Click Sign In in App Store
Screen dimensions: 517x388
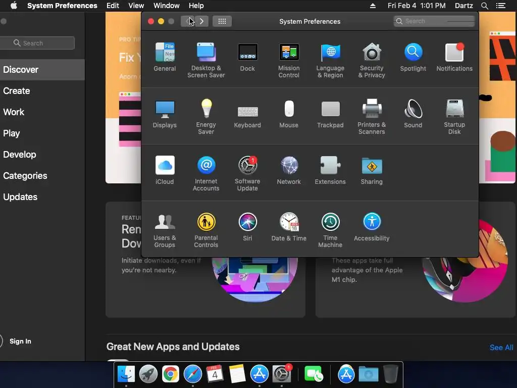[x=20, y=341]
